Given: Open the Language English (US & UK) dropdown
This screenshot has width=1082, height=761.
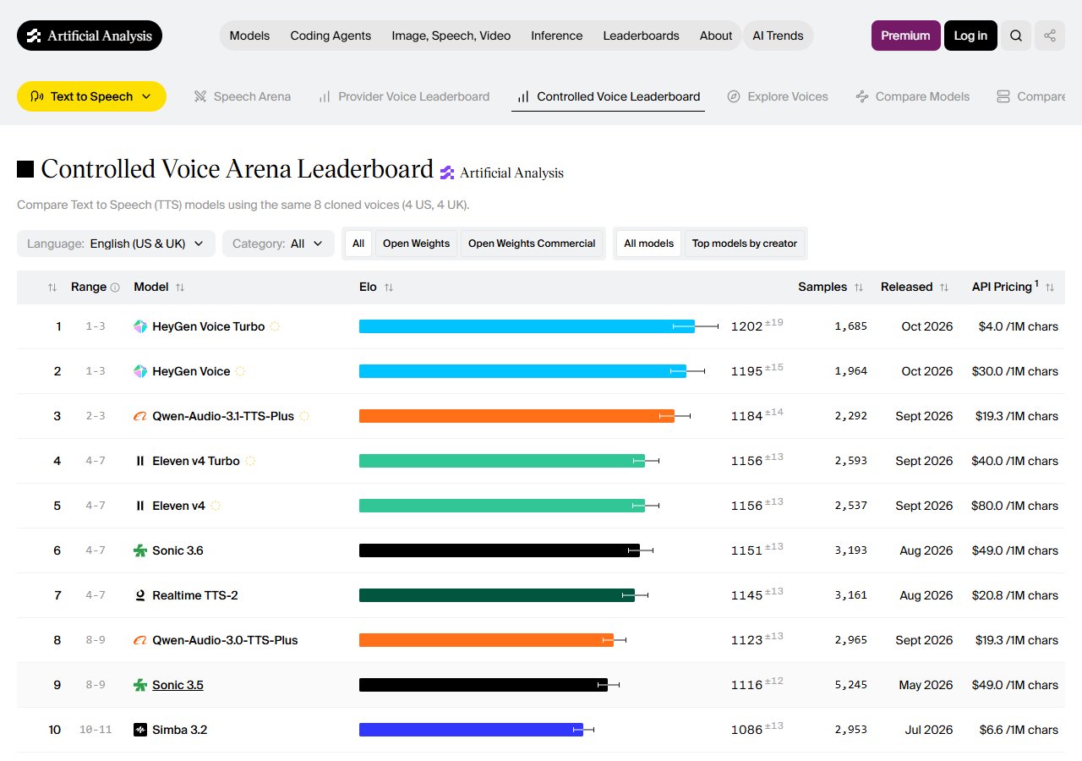Looking at the screenshot, I should pos(116,244).
